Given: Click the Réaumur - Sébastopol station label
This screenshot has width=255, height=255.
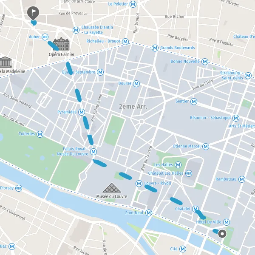Looking at the screenshot, I should pyautogui.click(x=210, y=118).
